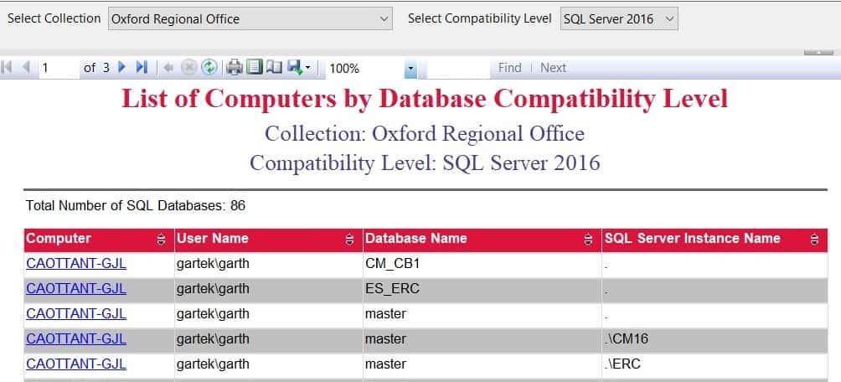Click the Find link
This screenshot has height=382, width=841.
(x=509, y=68)
